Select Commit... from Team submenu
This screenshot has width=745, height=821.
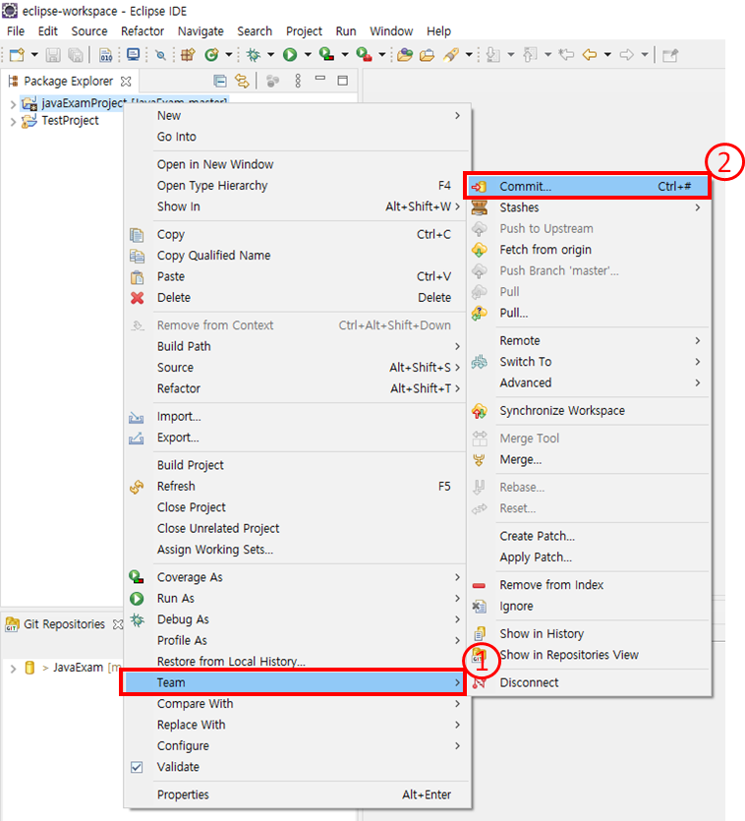coord(587,187)
